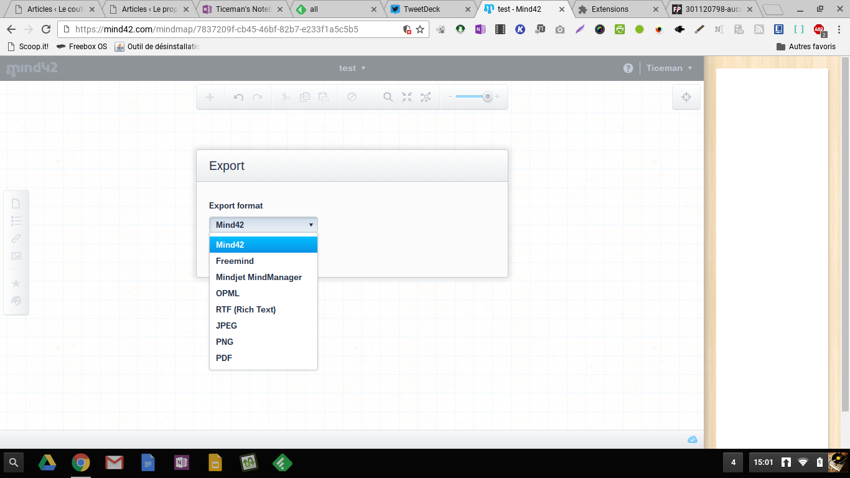Click the add node plus icon

(x=210, y=97)
